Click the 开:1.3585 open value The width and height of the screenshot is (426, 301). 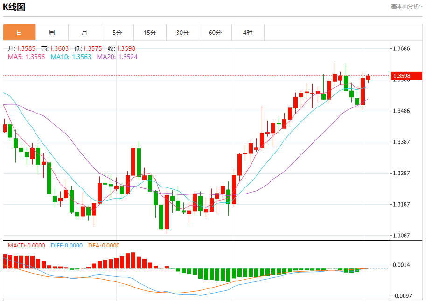coord(21,48)
